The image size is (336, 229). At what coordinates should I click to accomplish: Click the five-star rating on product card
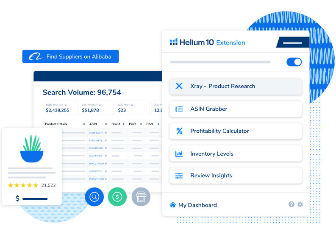point(23,185)
